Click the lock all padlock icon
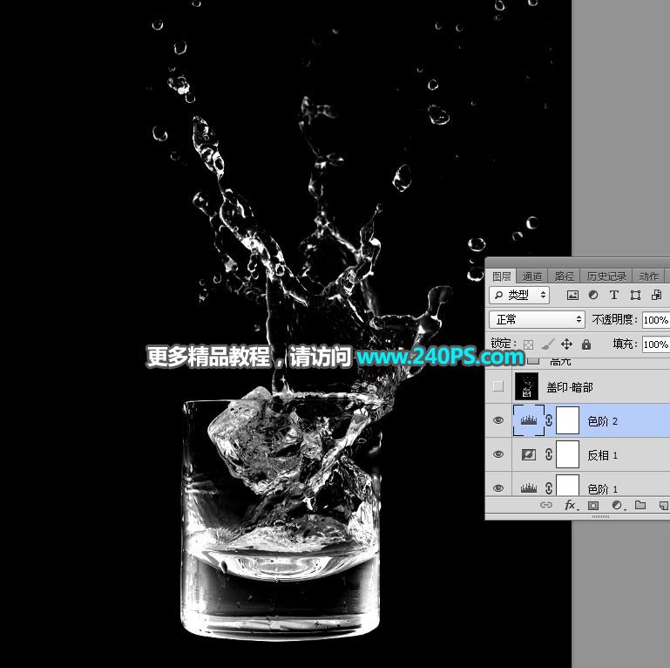This screenshot has height=668, width=670. click(585, 344)
